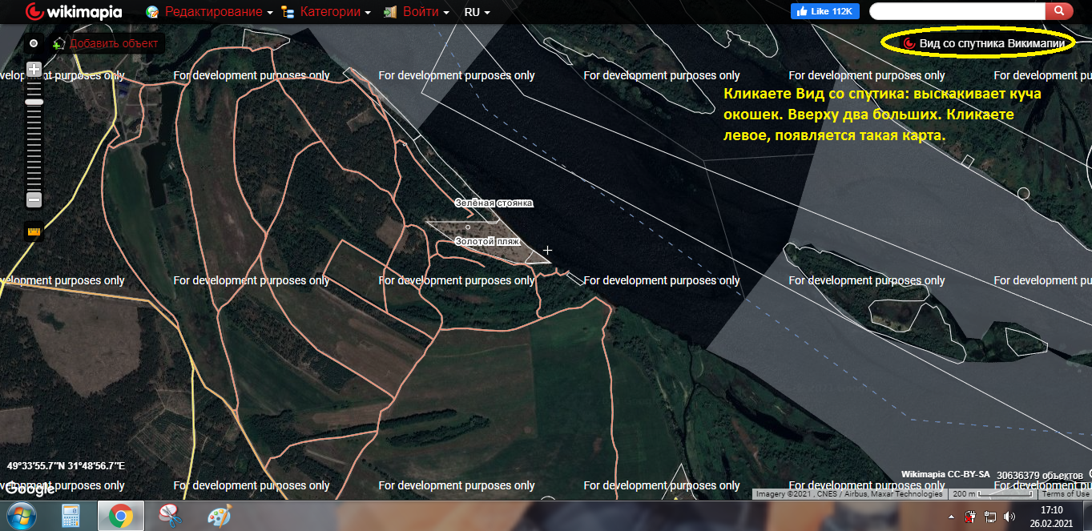The width and height of the screenshot is (1092, 531).
Task: Open the Войти login menu
Action: tap(416, 12)
